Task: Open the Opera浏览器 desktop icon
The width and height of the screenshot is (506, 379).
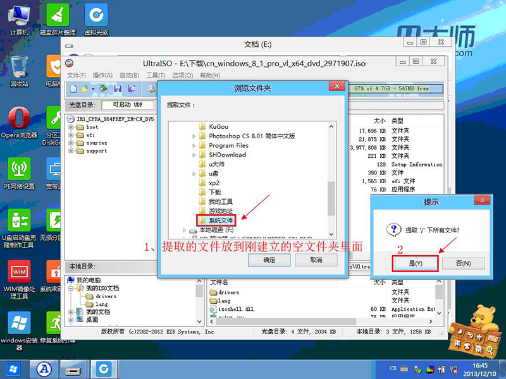Action: point(20,123)
